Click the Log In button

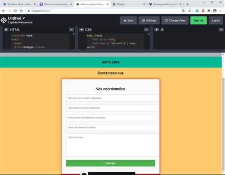pos(216,20)
